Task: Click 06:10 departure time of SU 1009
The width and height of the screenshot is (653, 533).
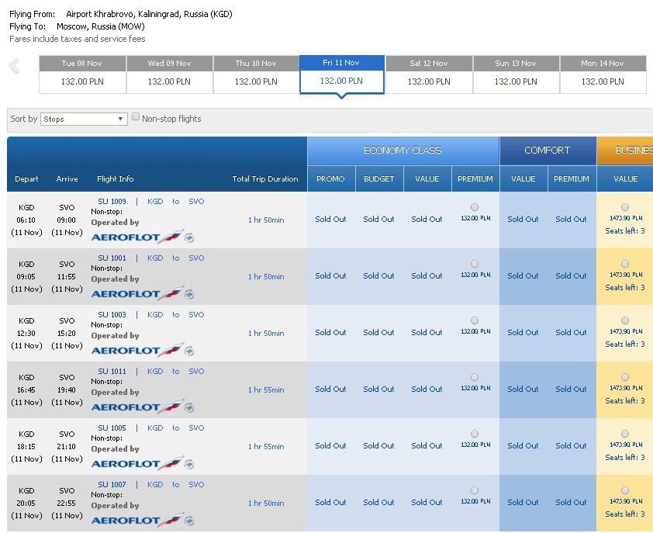Action: point(26,220)
